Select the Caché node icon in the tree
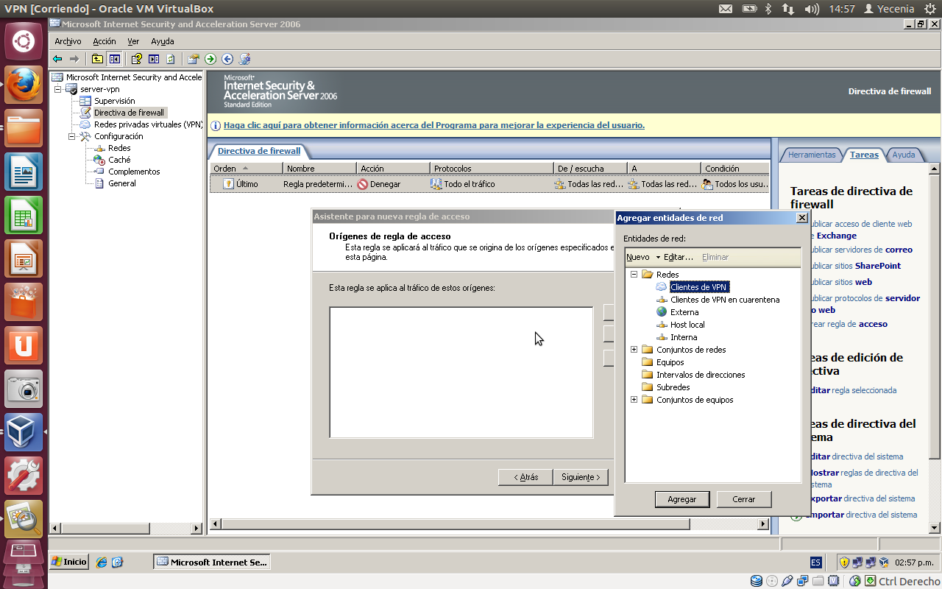This screenshot has height=589, width=942. pos(100,160)
